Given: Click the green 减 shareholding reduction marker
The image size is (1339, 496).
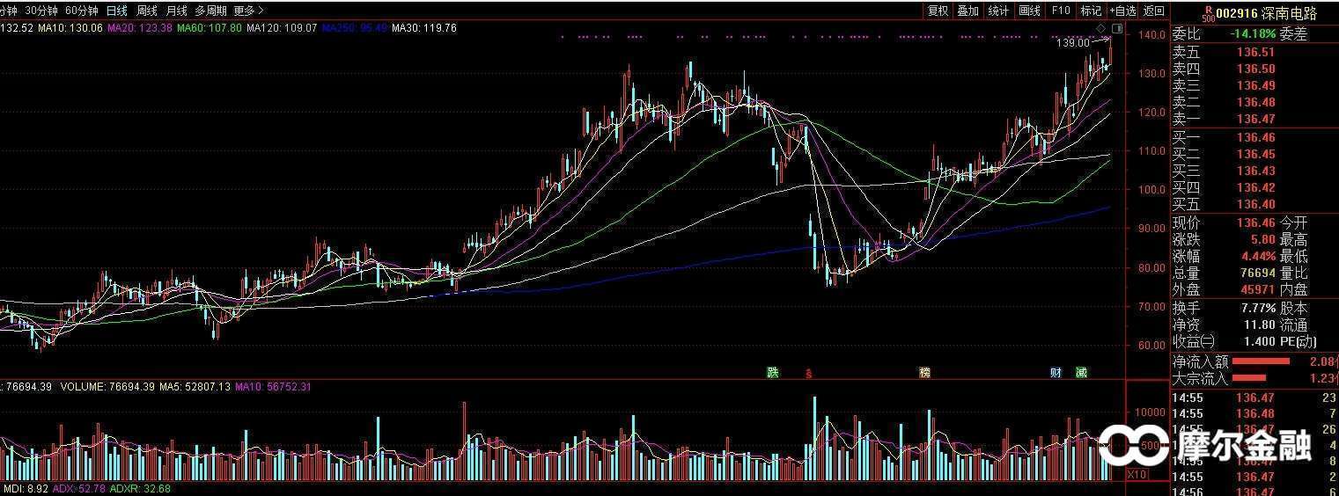Looking at the screenshot, I should point(1081,372).
